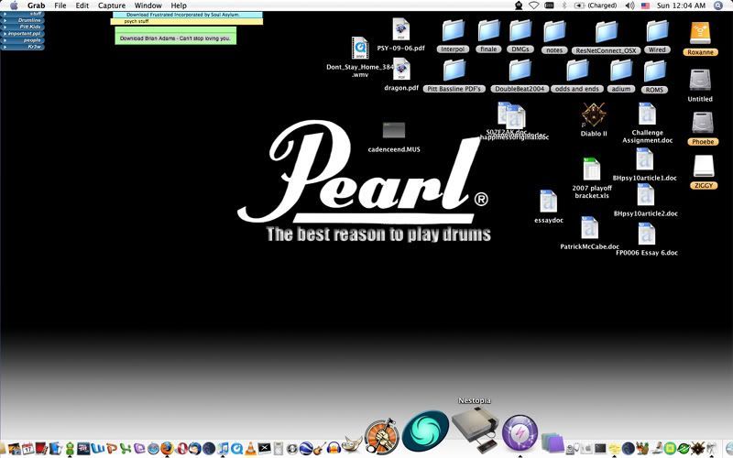The width and height of the screenshot is (733, 458).
Task: Open VLC traffic cone icon in dock
Action: (250, 449)
